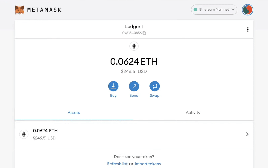Click the 0x315...3856 address text

132,33
